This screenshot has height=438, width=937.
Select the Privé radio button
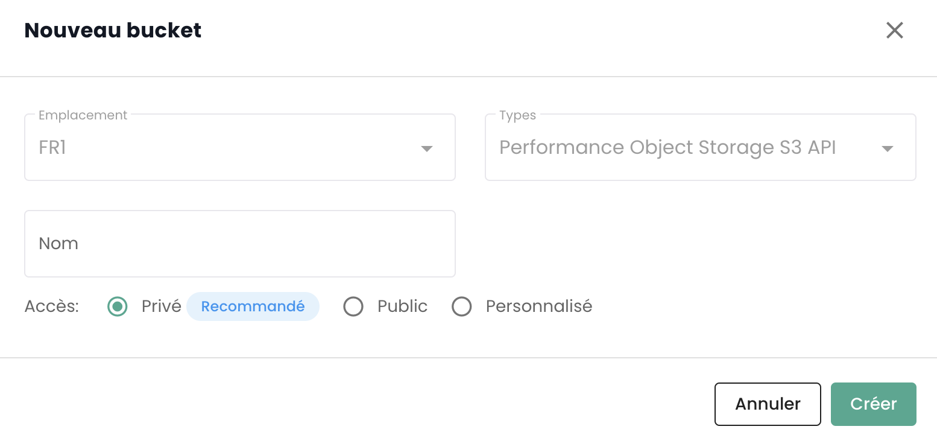(x=118, y=306)
